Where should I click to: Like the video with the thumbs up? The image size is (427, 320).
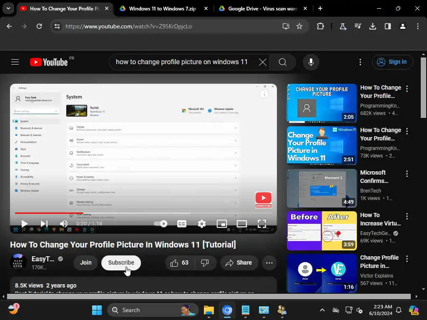coord(179,262)
